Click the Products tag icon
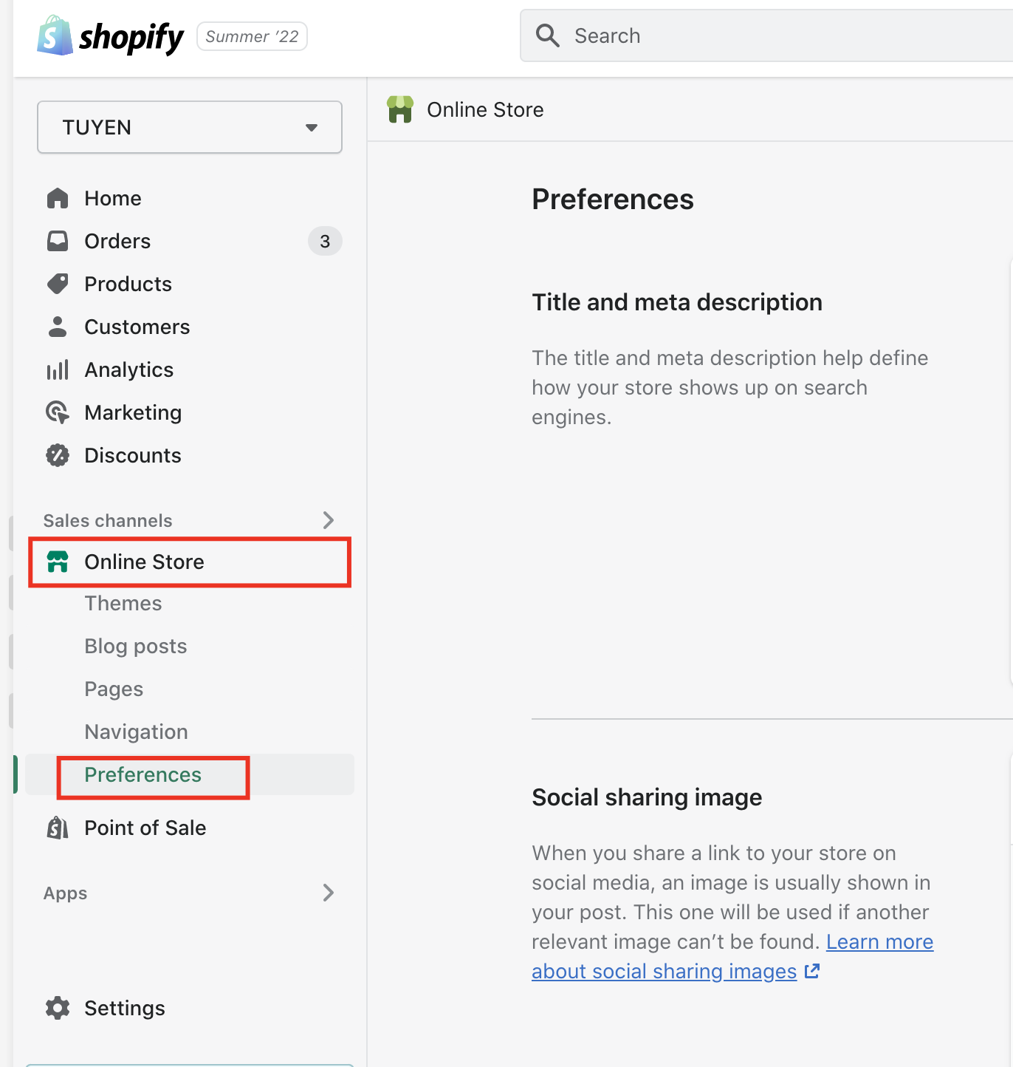 pyautogui.click(x=58, y=284)
